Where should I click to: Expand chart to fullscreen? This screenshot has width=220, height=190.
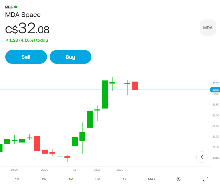point(206,179)
